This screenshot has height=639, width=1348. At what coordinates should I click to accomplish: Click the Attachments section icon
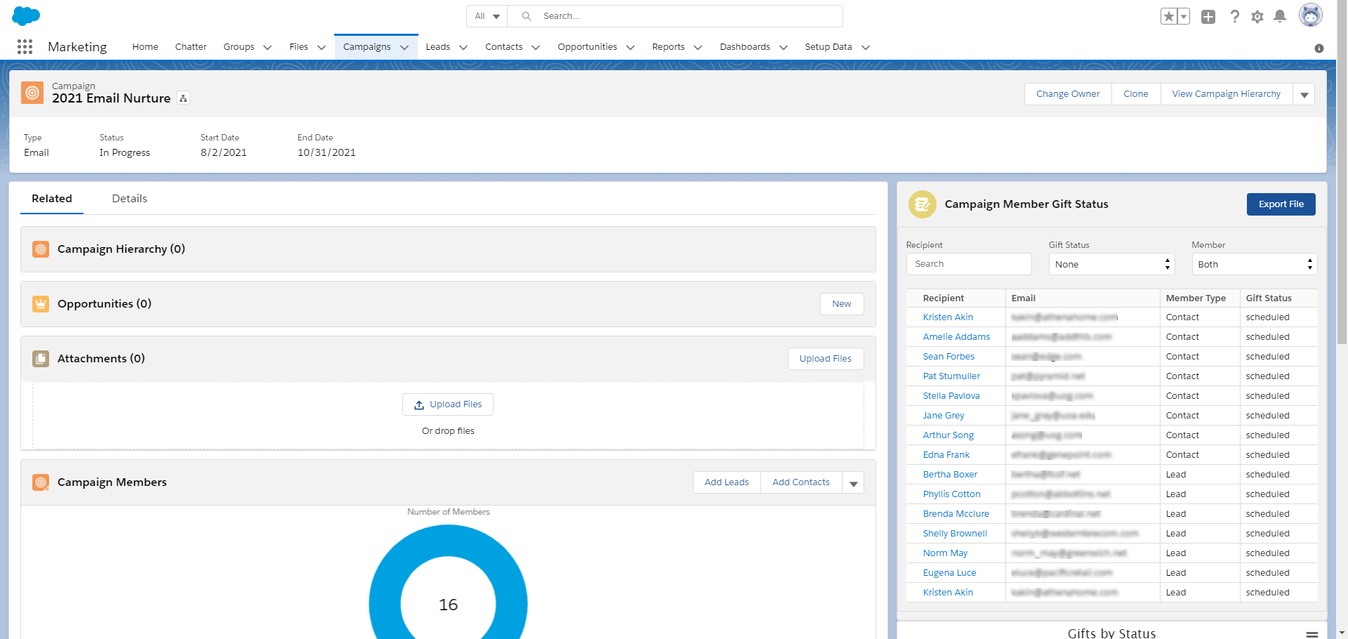pos(41,359)
